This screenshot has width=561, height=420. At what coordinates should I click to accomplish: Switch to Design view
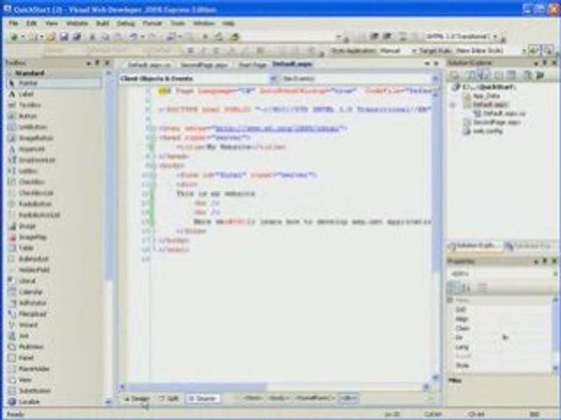(137, 398)
